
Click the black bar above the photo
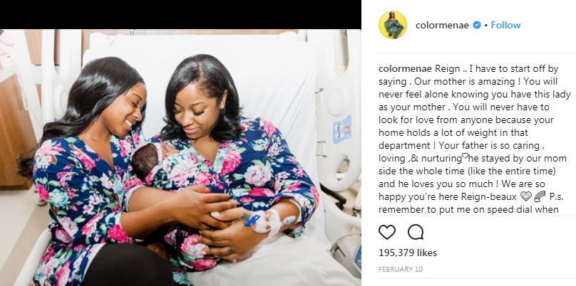(180, 14)
